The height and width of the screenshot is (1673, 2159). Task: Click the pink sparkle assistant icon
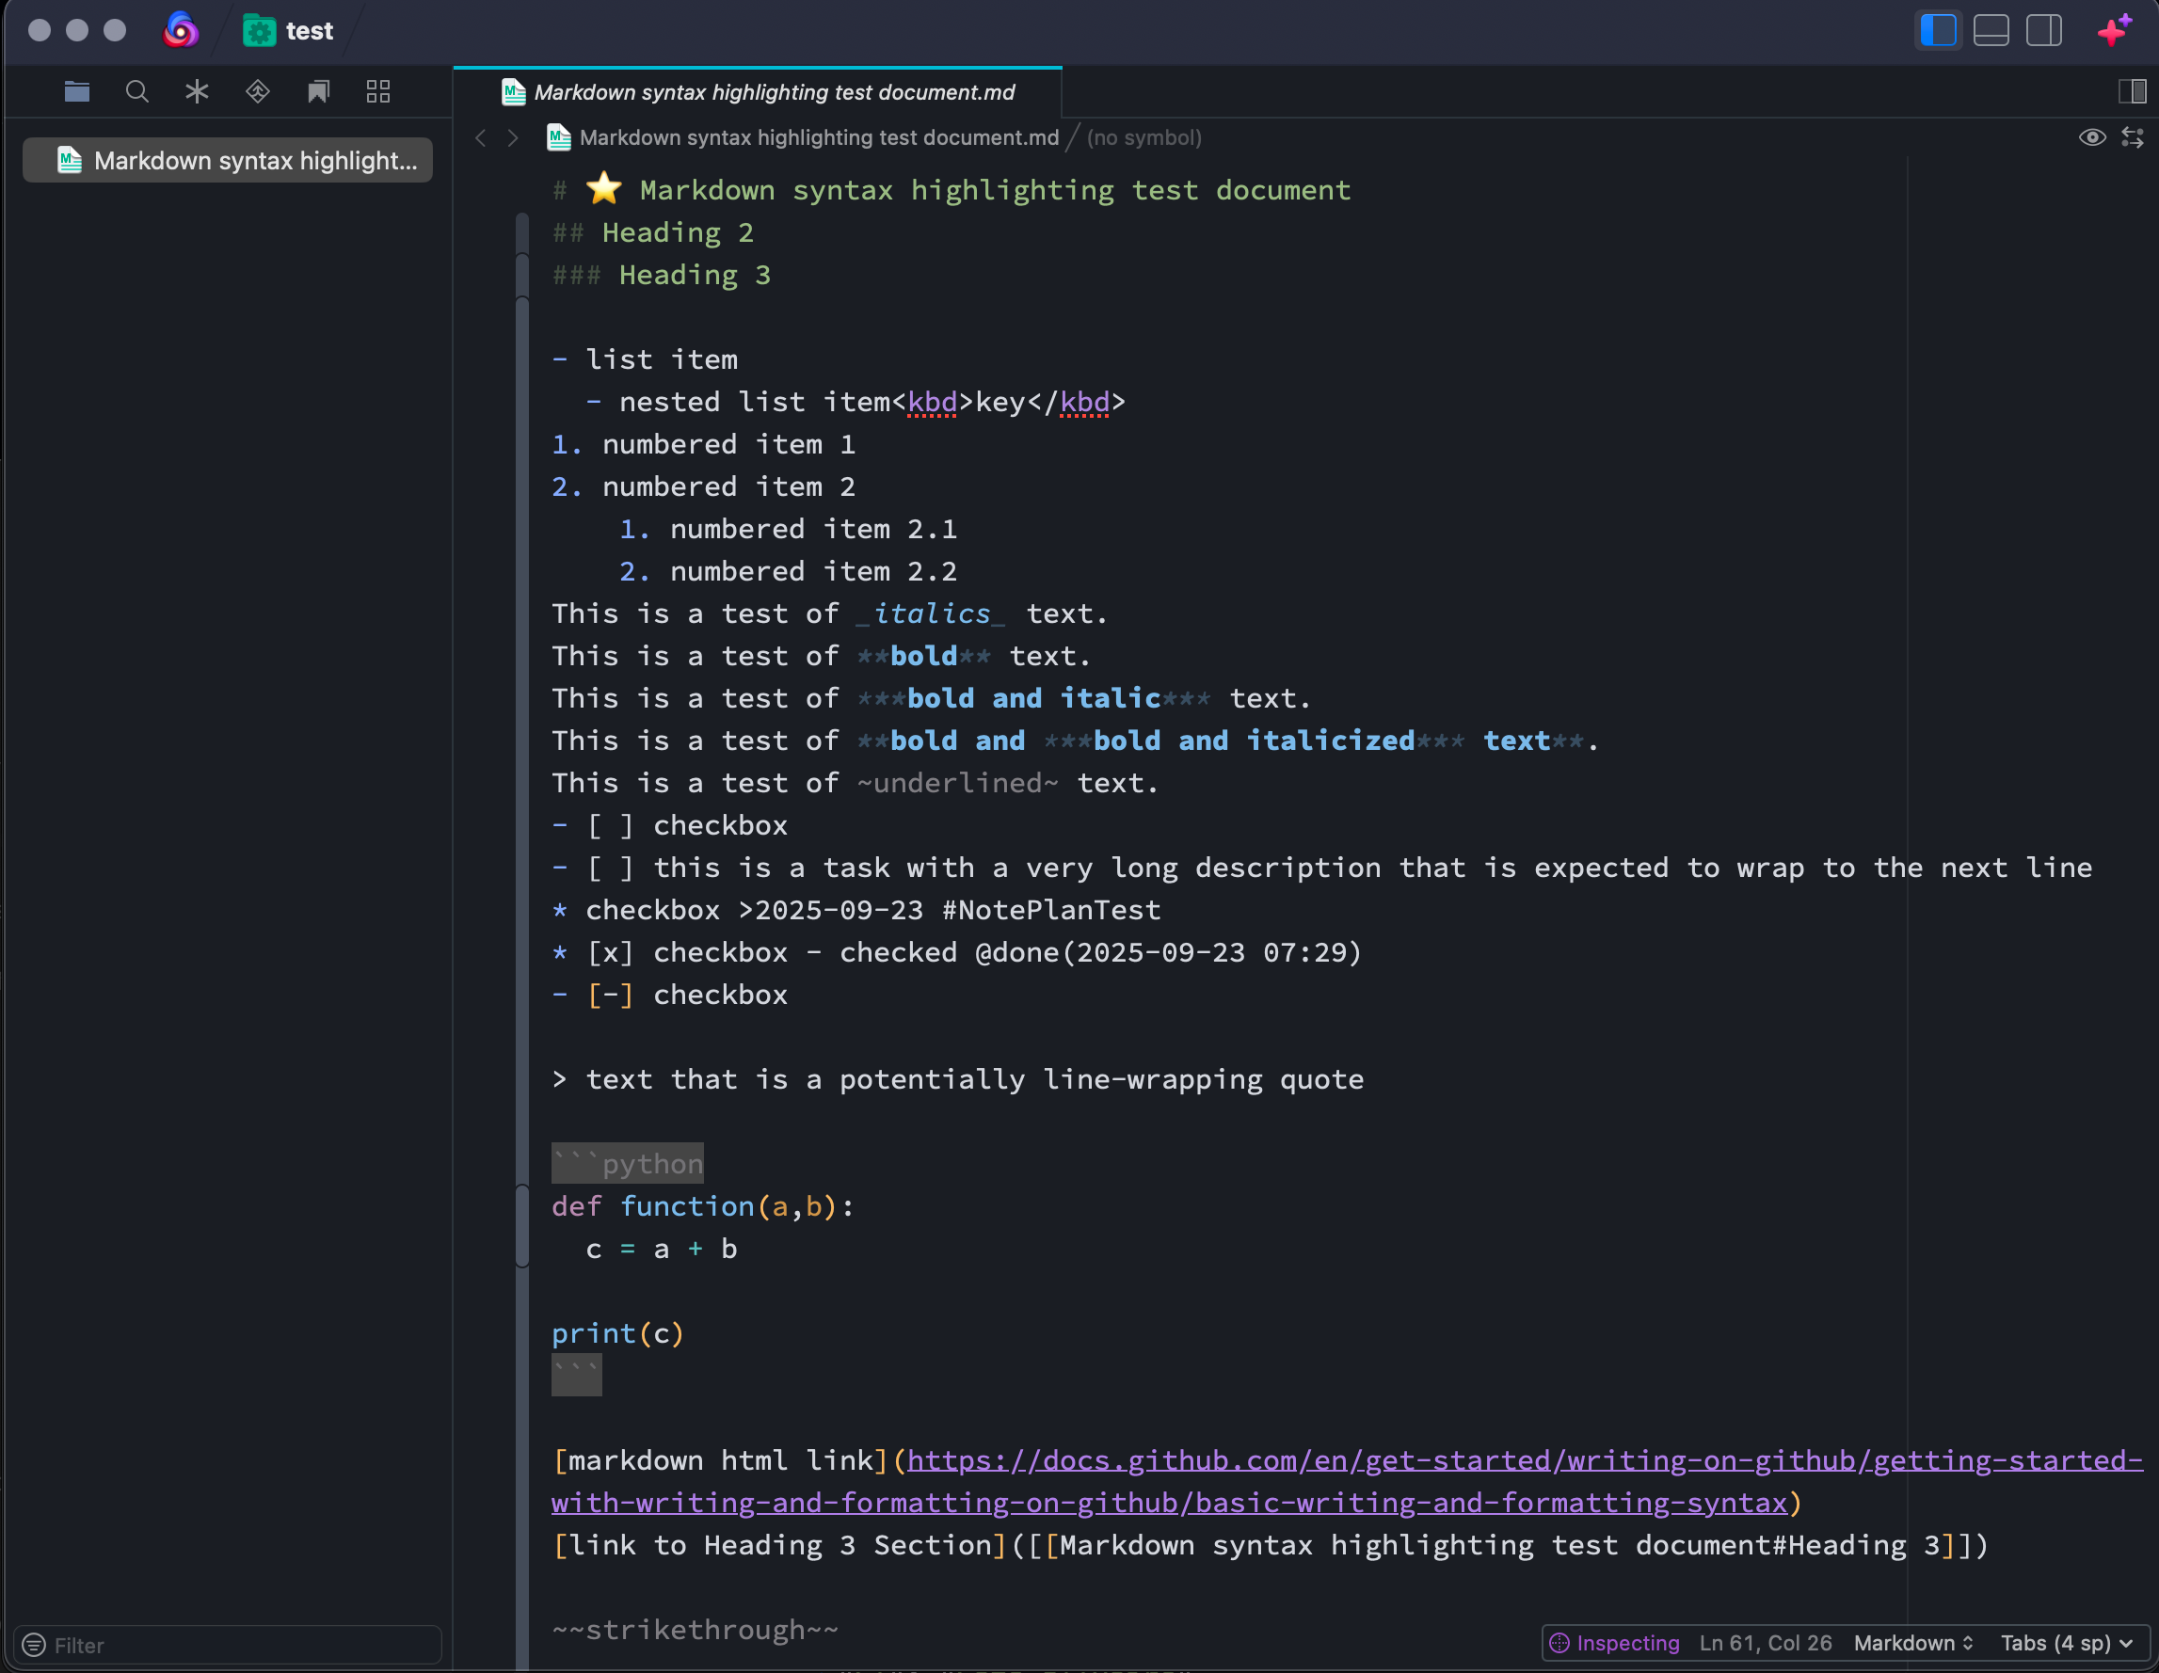tap(2113, 31)
